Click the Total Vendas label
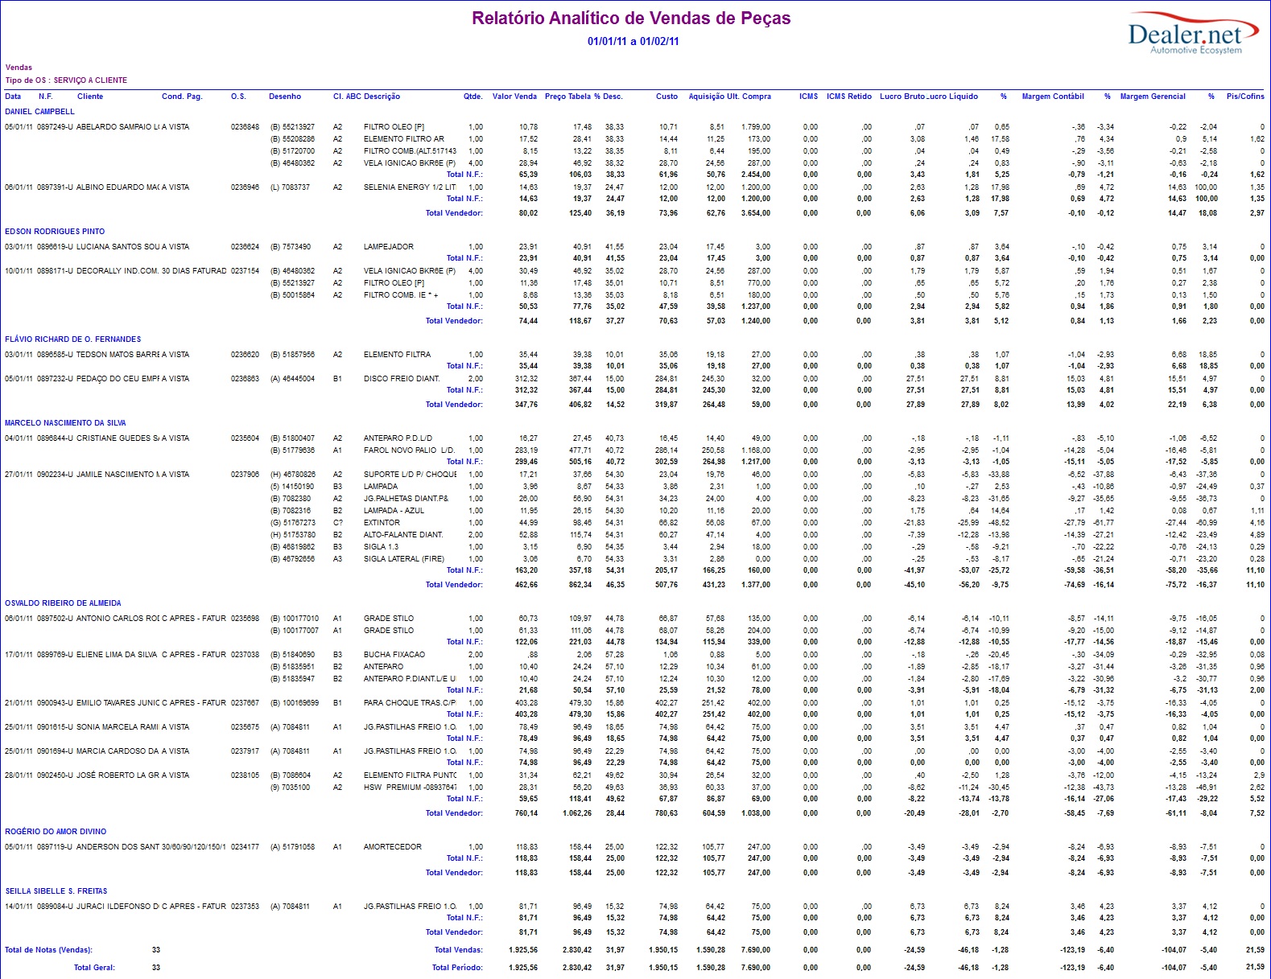 pyautogui.click(x=458, y=950)
